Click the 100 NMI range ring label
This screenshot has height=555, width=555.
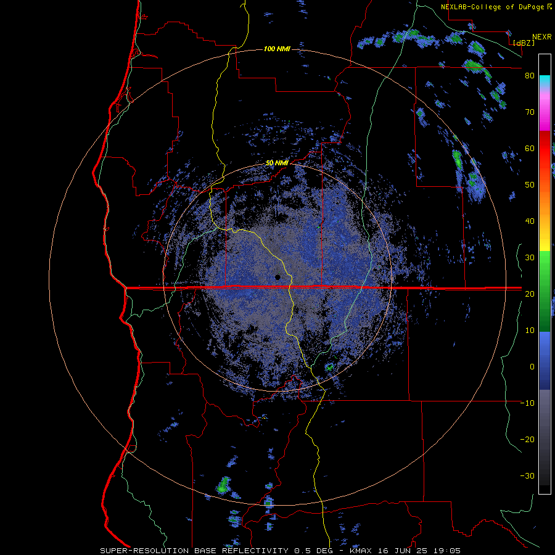pyautogui.click(x=277, y=49)
